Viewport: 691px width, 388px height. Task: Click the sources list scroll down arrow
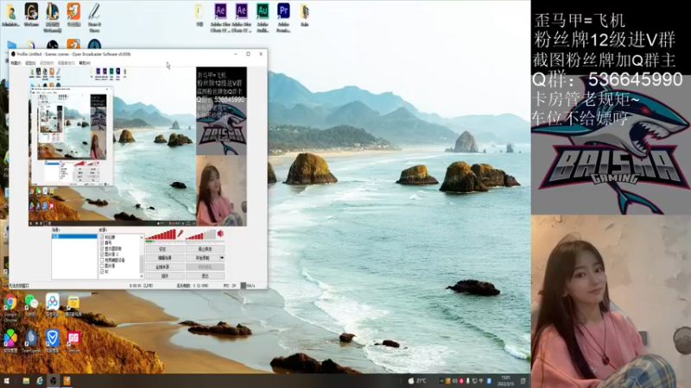tap(142, 276)
